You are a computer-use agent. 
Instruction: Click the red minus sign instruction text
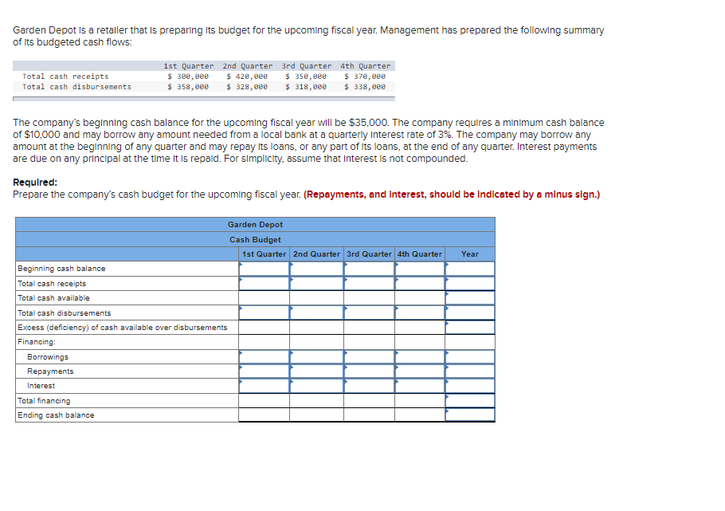coord(452,195)
